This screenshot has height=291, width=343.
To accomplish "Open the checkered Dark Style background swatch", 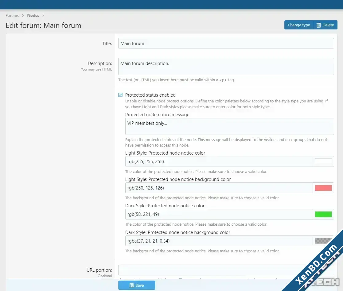I will 323,241.
